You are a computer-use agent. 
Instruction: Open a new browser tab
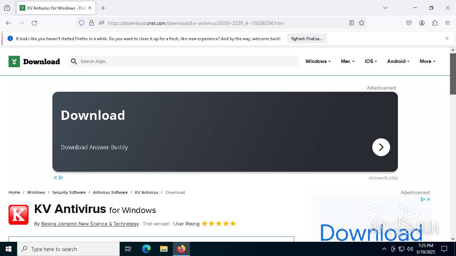click(103, 8)
